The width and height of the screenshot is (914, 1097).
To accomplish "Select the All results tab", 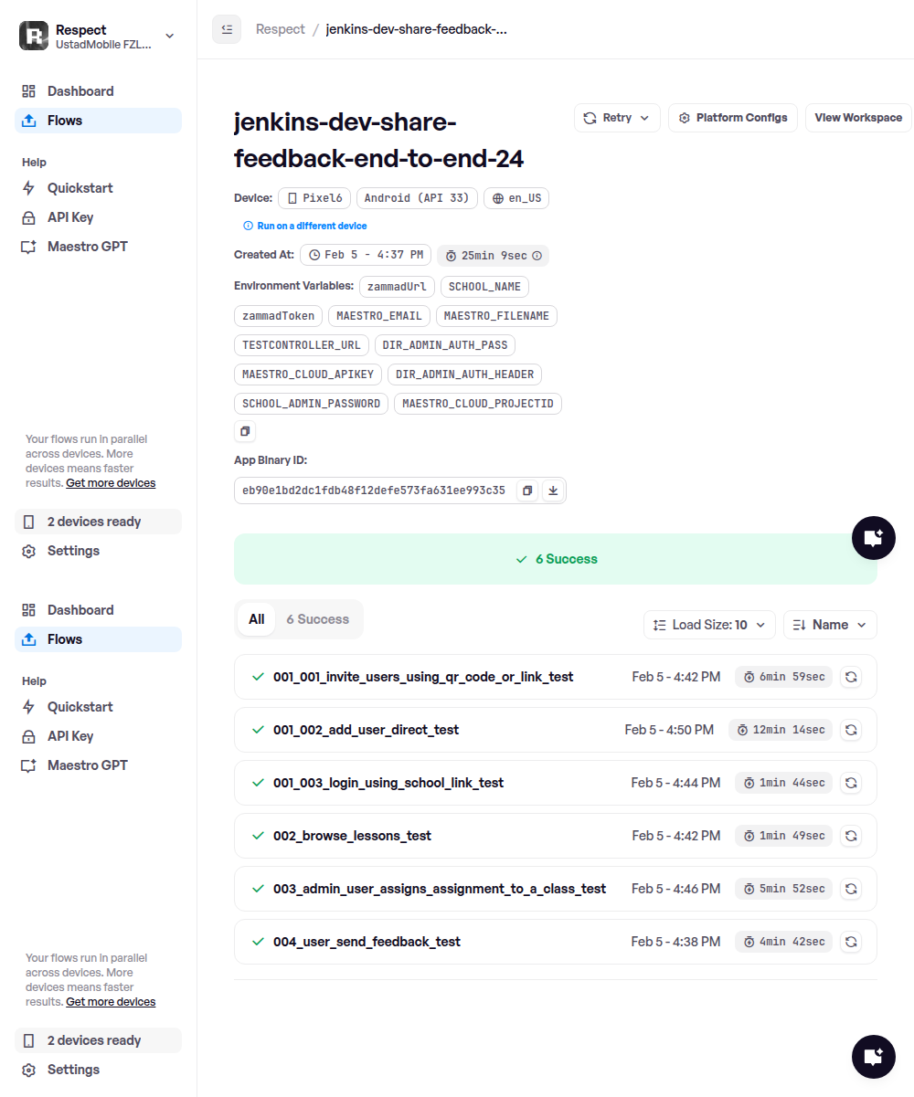I will pos(257,619).
